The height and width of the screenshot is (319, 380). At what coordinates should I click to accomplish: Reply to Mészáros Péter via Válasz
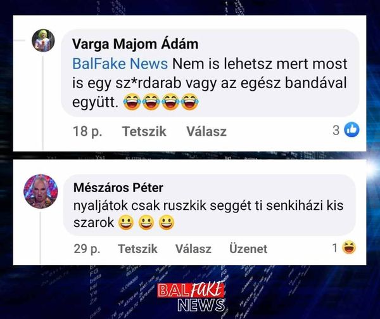(x=193, y=249)
